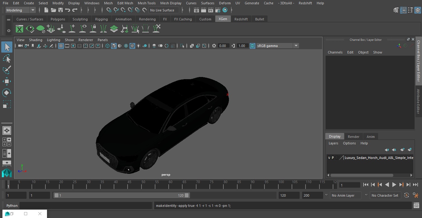The image size is (422, 218).
Task: Open the Mesh Tools menu
Action: click(146, 3)
